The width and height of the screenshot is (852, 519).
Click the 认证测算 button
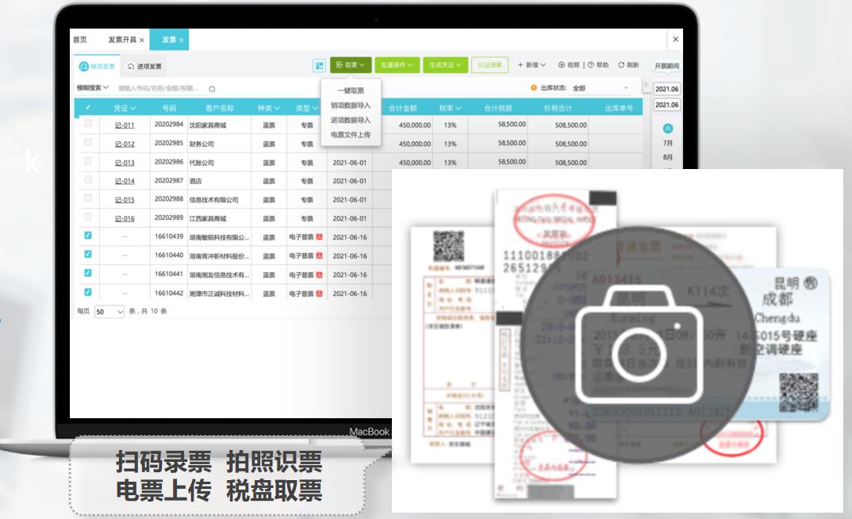(489, 65)
